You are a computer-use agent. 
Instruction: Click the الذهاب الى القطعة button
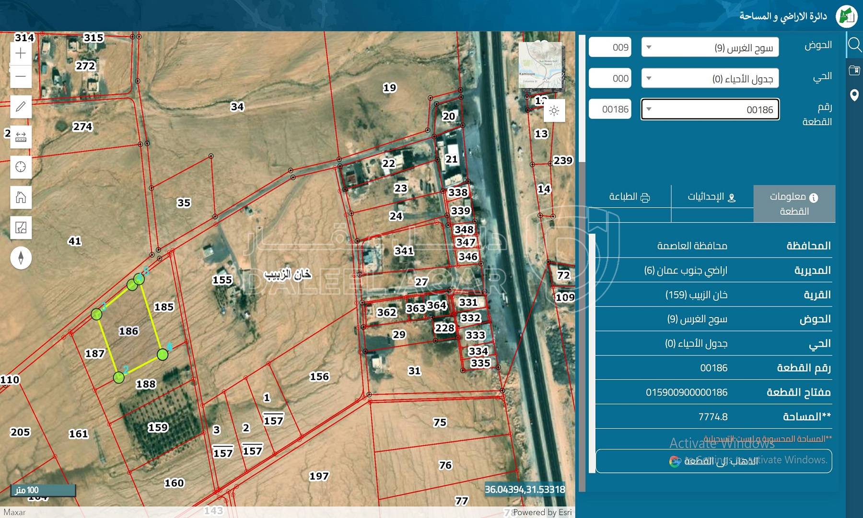point(713,461)
